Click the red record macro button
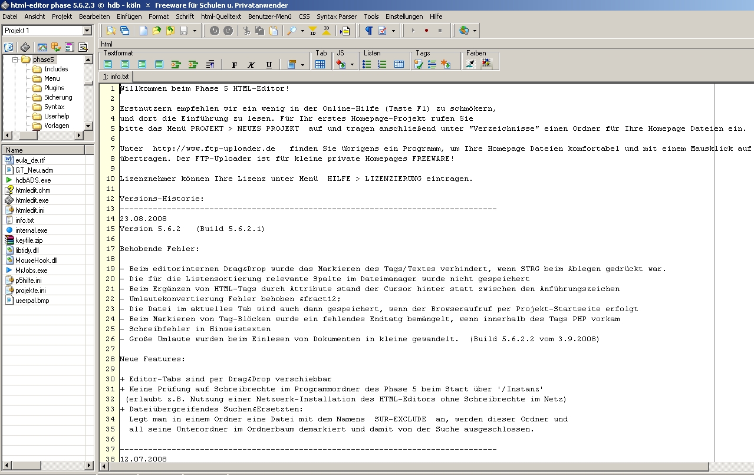The width and height of the screenshot is (754, 475). click(x=426, y=31)
